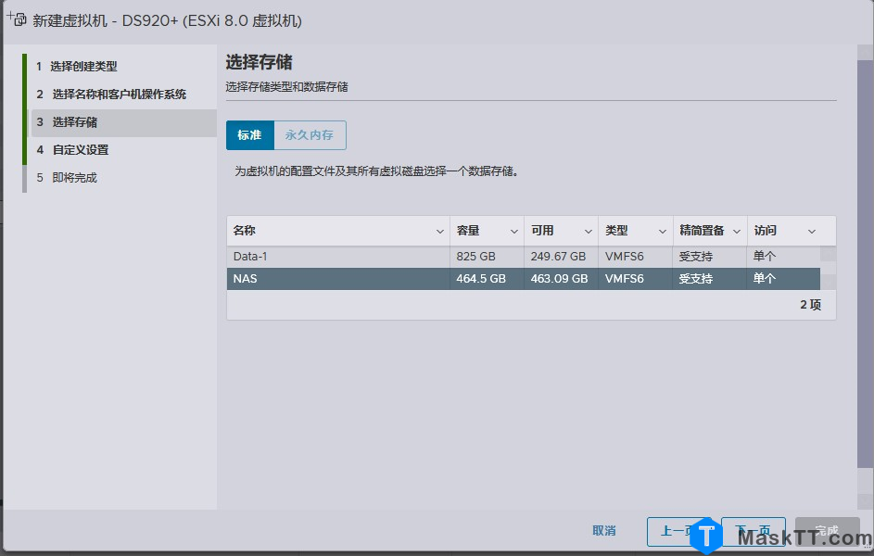
Task: Sort by the 名称 column header
Action: (244, 231)
